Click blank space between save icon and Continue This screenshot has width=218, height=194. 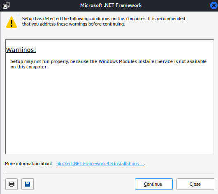click(84, 184)
